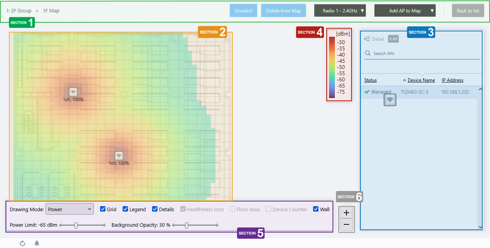Zoom out the map with minus button
The width and height of the screenshot is (490, 248).
coord(346,224)
